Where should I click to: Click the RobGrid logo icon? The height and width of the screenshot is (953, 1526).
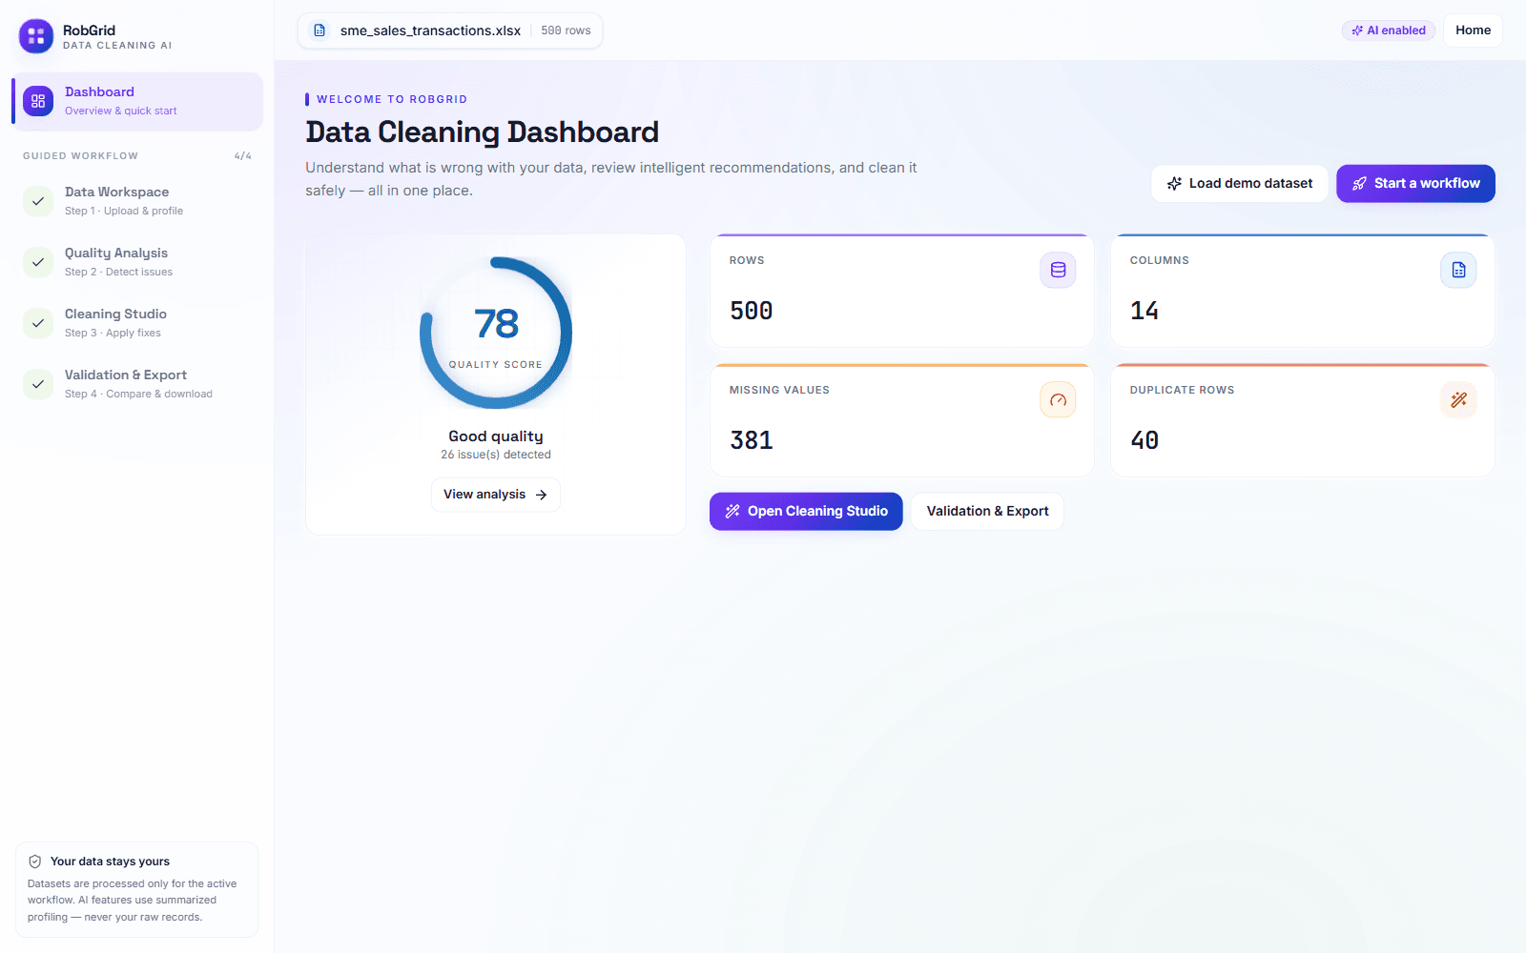(x=36, y=36)
